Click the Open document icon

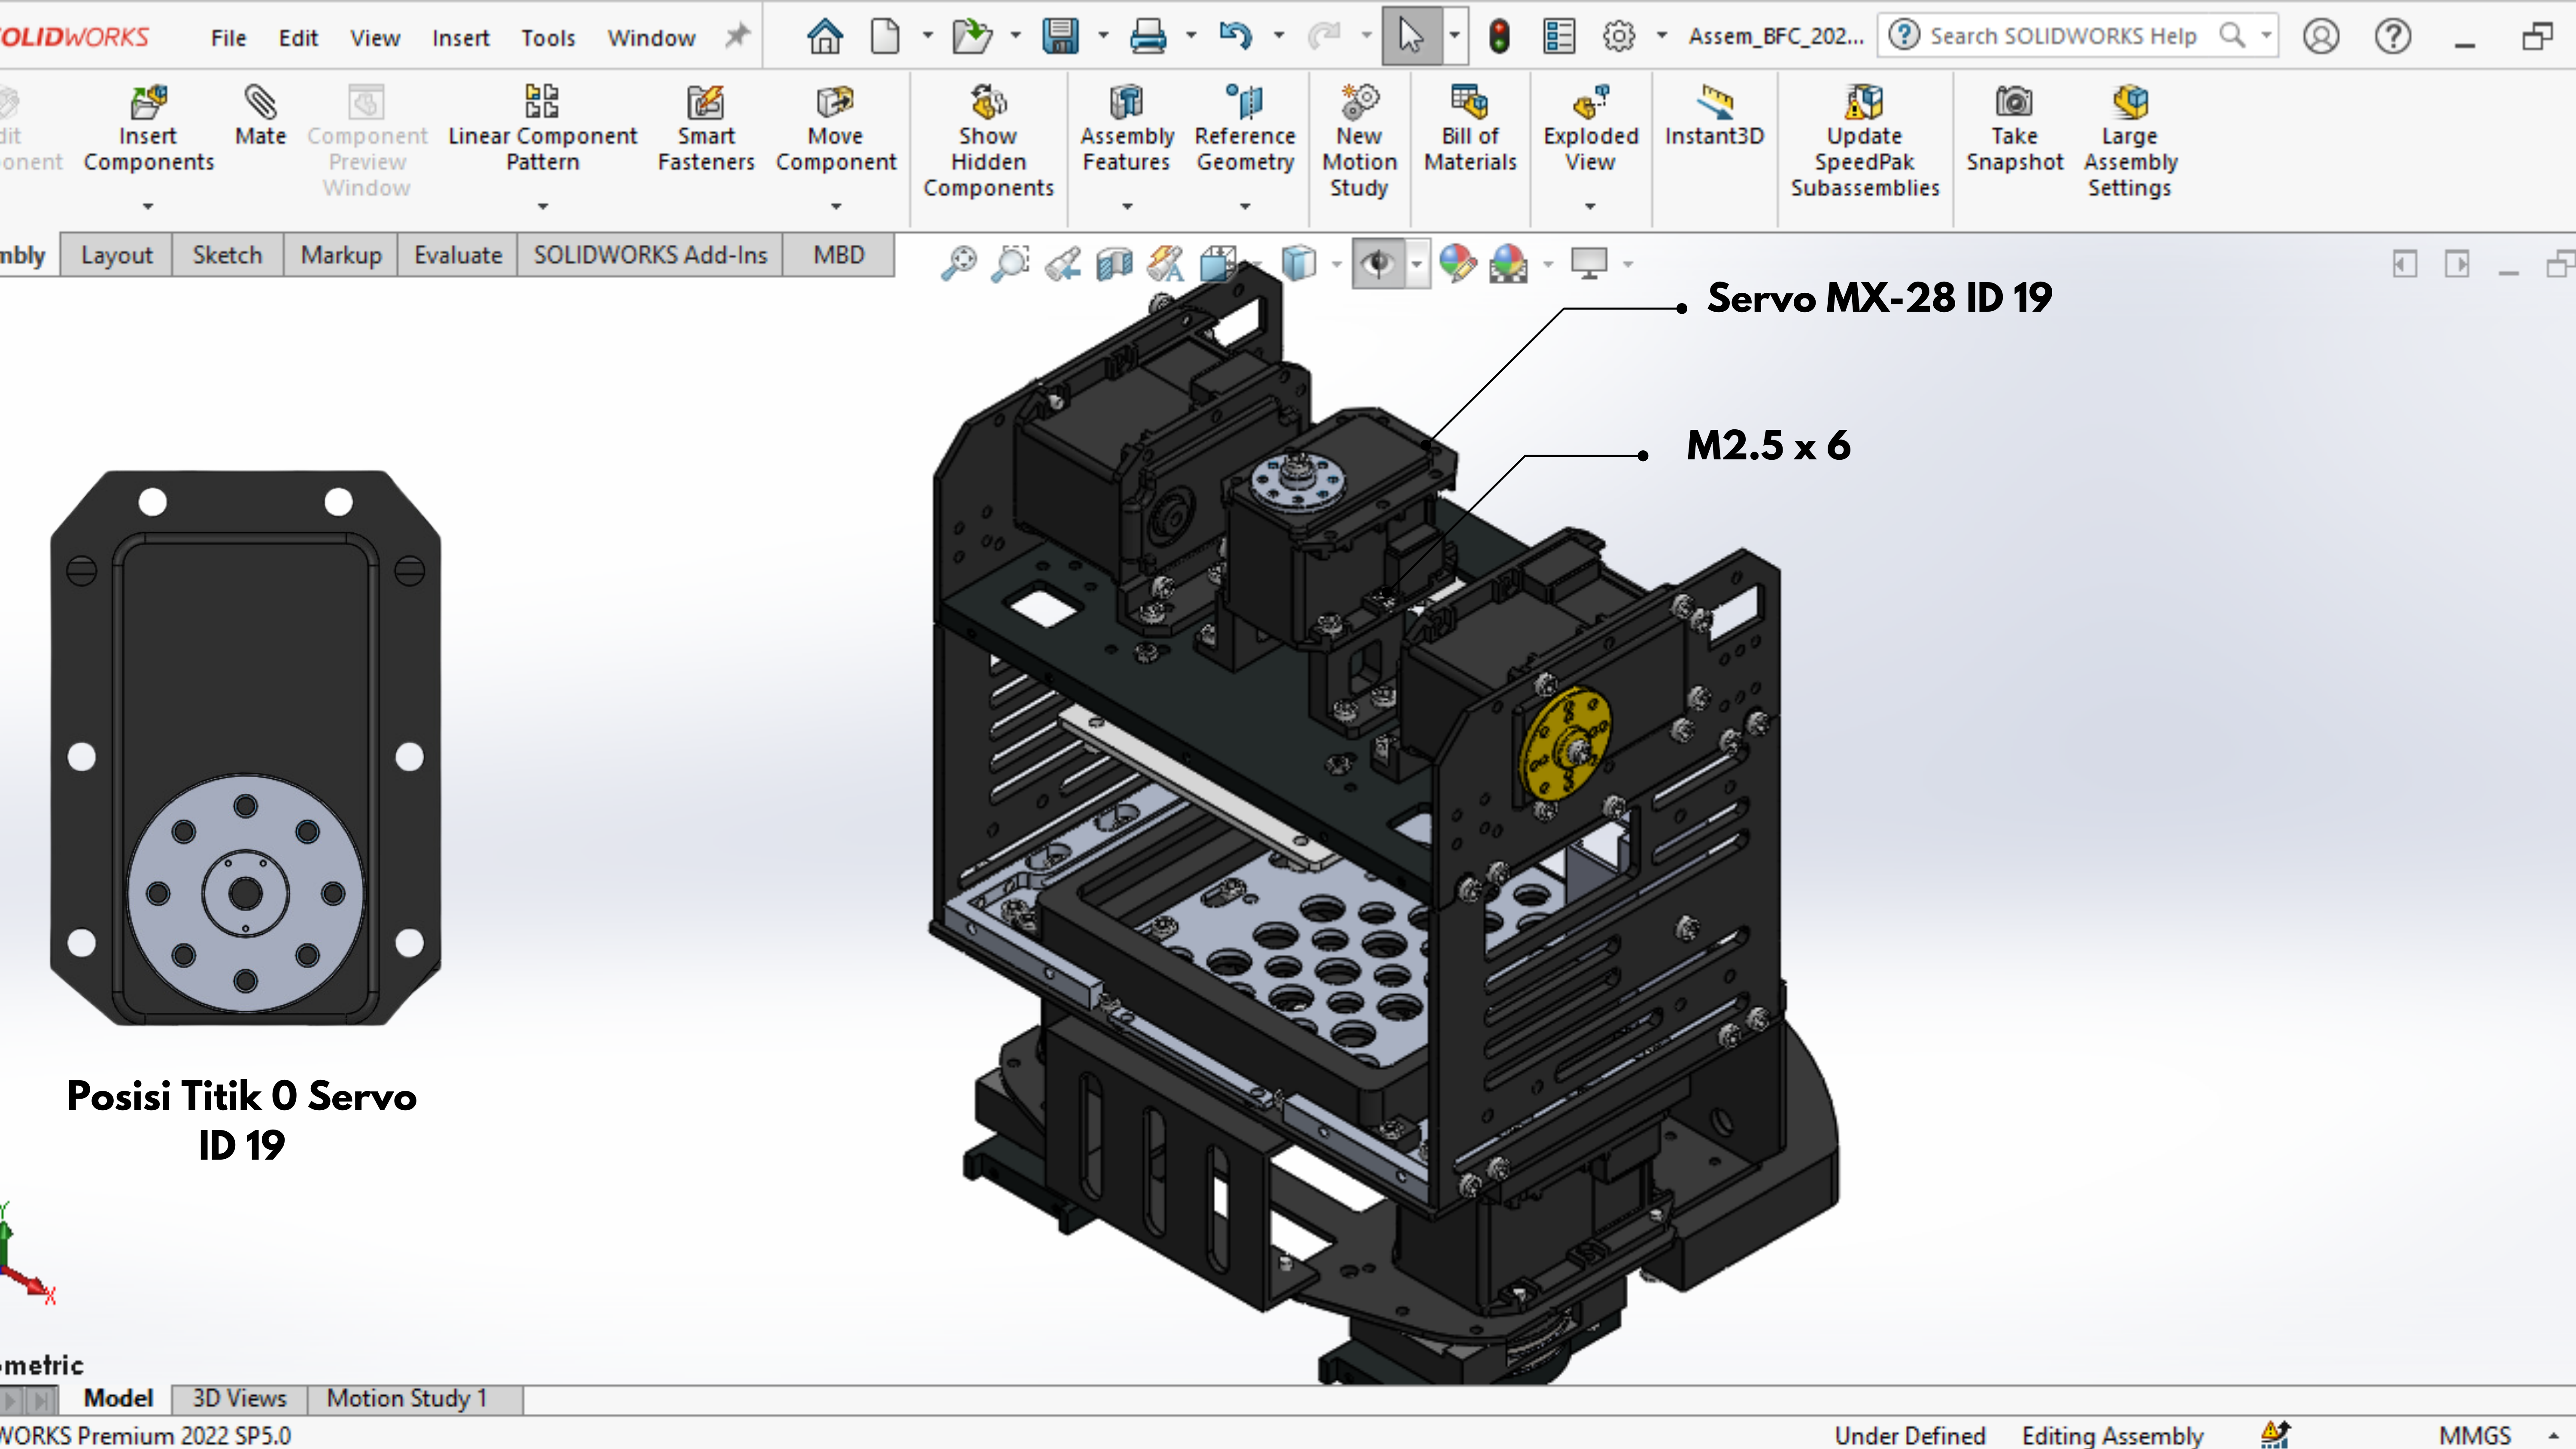pyautogui.click(x=971, y=37)
